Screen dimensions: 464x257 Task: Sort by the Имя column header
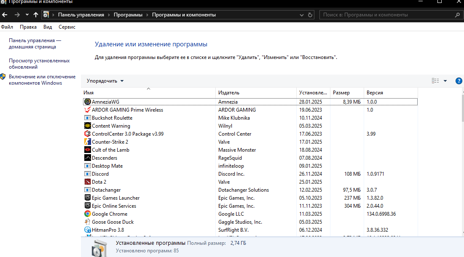[149, 93]
